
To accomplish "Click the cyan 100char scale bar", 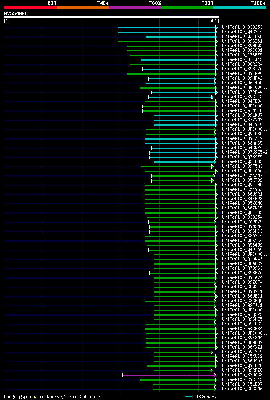I will 189,397.
